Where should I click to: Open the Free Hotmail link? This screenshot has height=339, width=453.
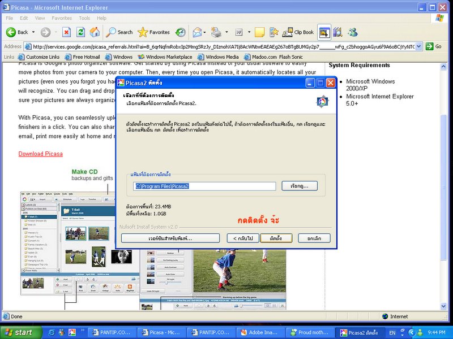click(x=82, y=57)
